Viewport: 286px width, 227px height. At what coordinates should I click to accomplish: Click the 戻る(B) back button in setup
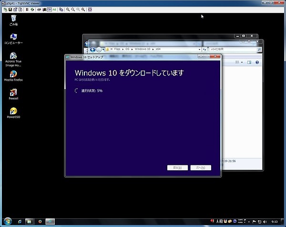pyautogui.click(x=177, y=168)
